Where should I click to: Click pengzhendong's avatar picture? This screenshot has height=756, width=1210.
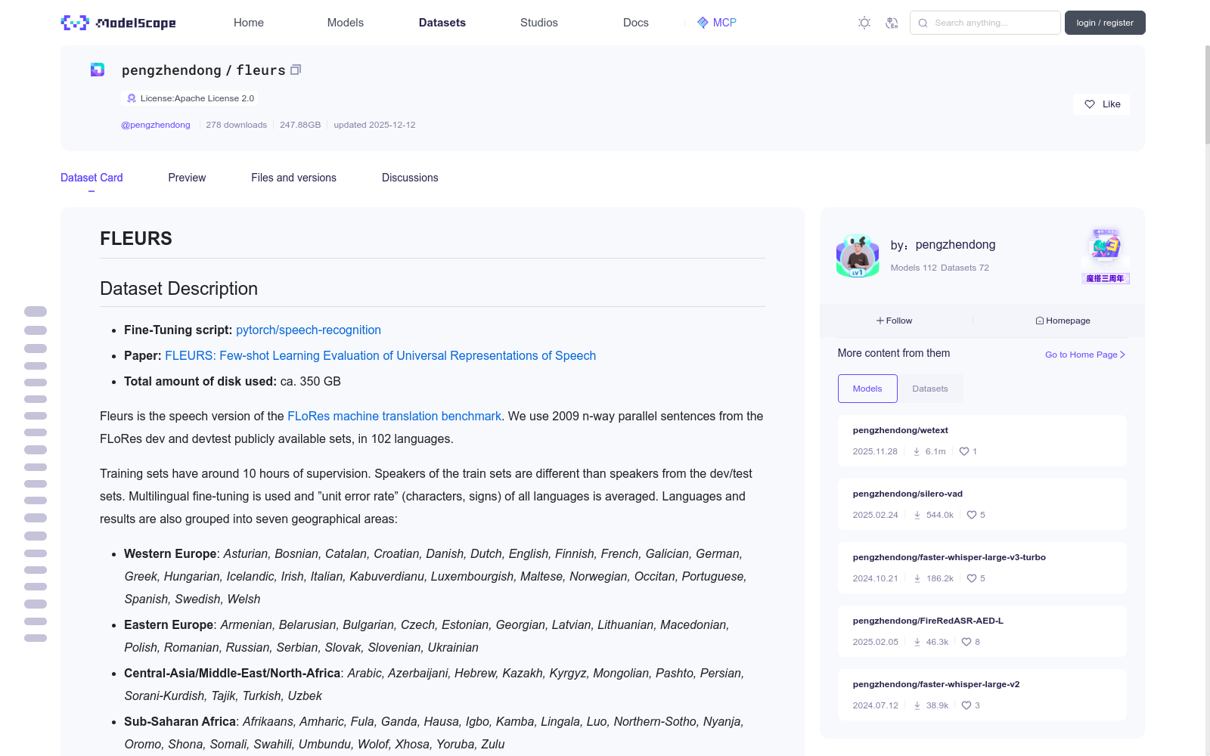tap(858, 256)
